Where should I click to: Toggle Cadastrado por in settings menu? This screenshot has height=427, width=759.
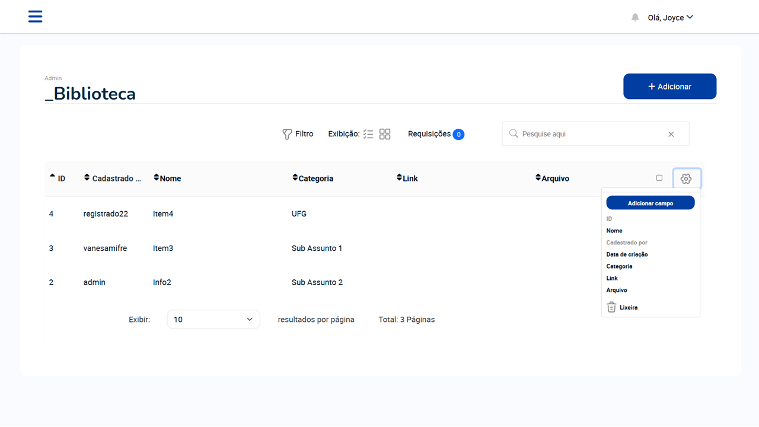click(627, 243)
